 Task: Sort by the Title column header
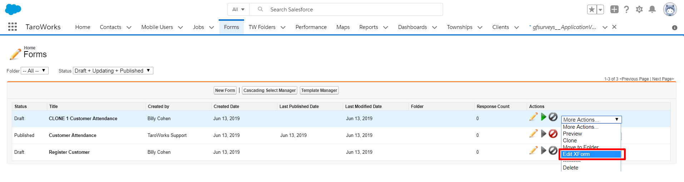(x=54, y=107)
